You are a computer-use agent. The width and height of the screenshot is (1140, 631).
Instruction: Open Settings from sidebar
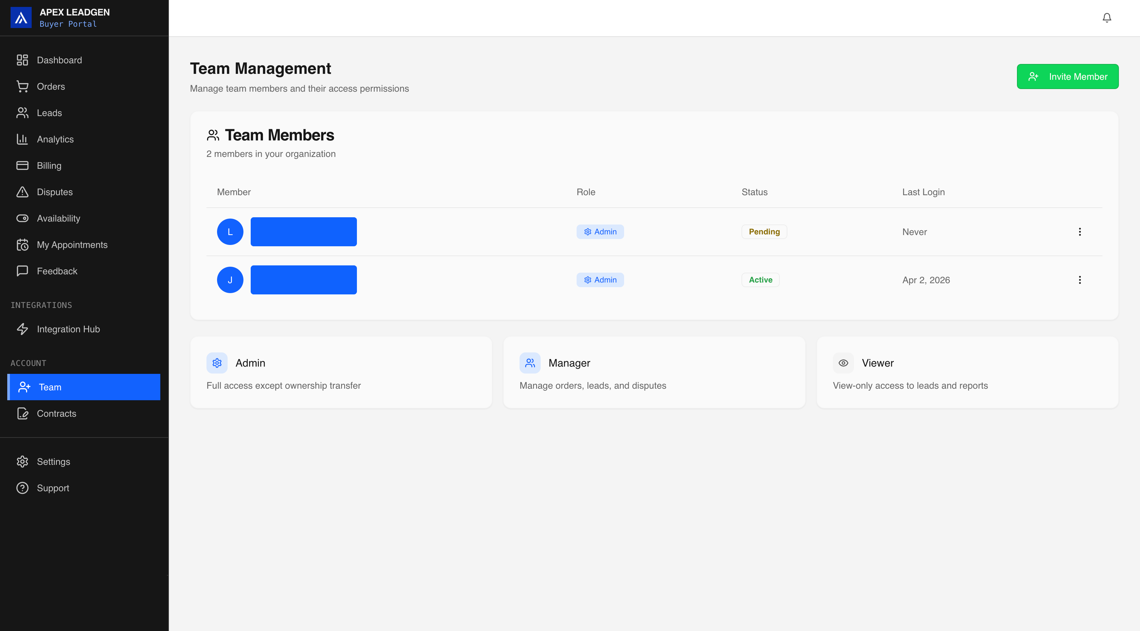[84, 462]
